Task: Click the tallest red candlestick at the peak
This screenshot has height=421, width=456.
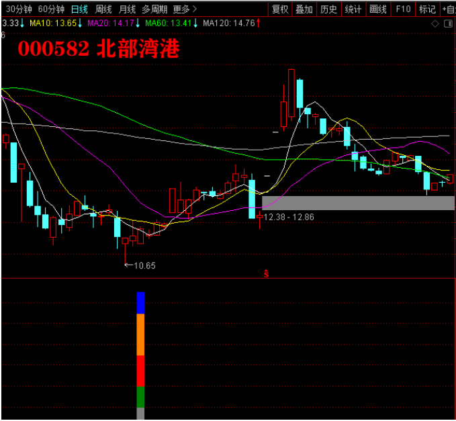Action: coord(291,93)
